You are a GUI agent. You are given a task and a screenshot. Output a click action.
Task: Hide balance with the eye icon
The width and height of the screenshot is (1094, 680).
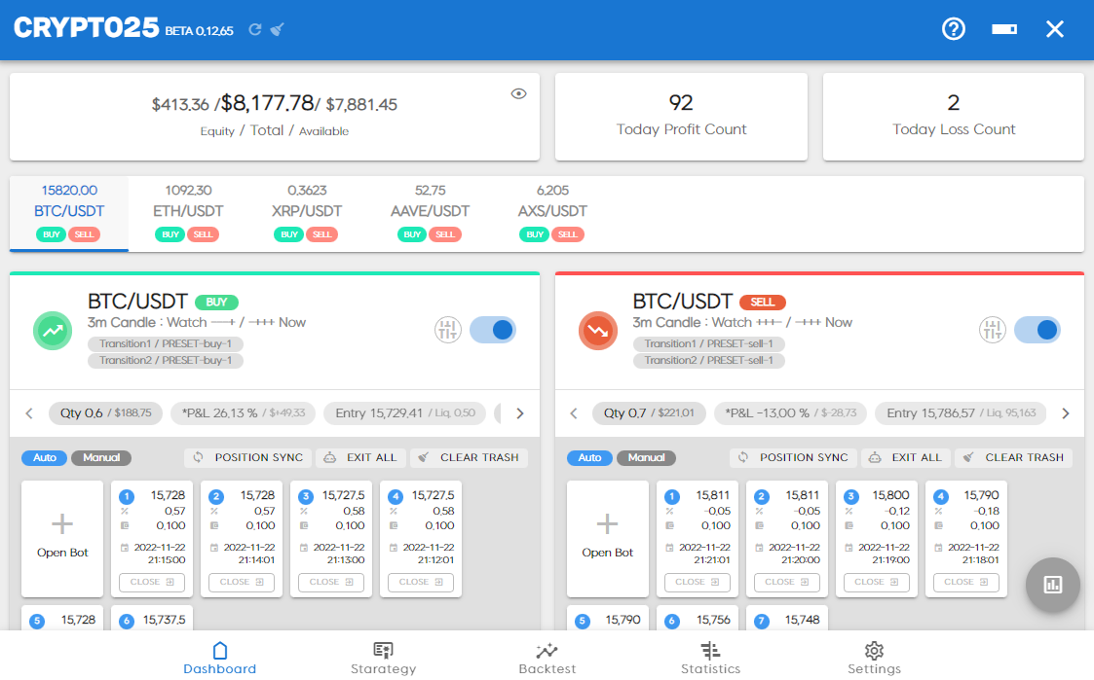coord(519,93)
